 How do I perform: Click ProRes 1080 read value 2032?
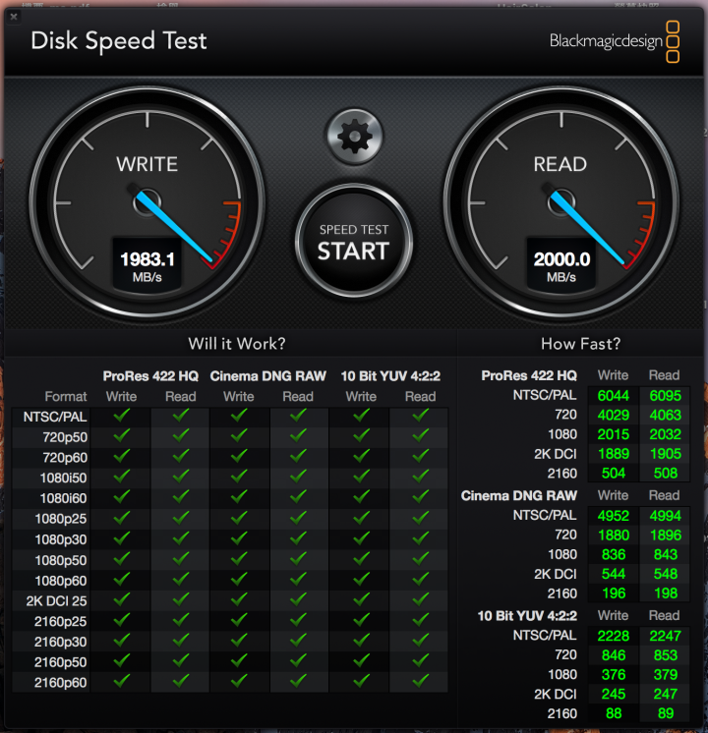(665, 434)
